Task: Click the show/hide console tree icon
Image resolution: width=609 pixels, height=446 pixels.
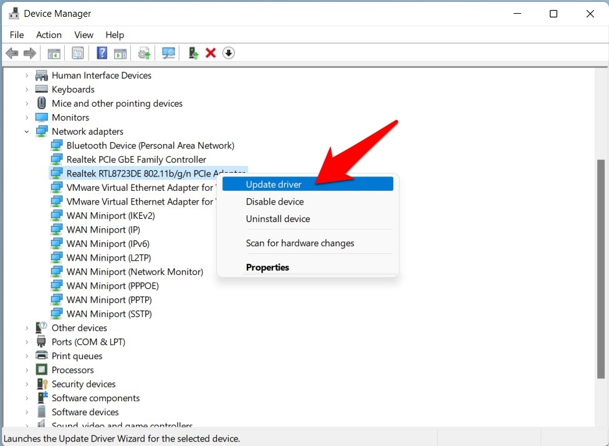Action: pos(54,53)
